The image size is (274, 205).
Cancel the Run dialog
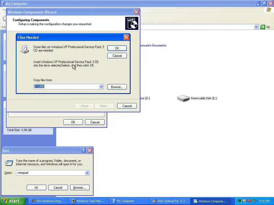point(58,188)
